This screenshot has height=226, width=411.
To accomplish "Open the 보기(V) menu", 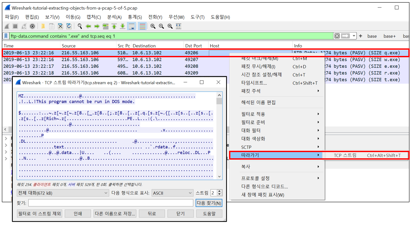I will [52, 17].
